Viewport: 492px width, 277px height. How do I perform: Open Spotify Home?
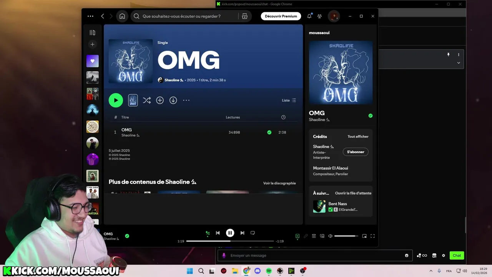click(122, 16)
